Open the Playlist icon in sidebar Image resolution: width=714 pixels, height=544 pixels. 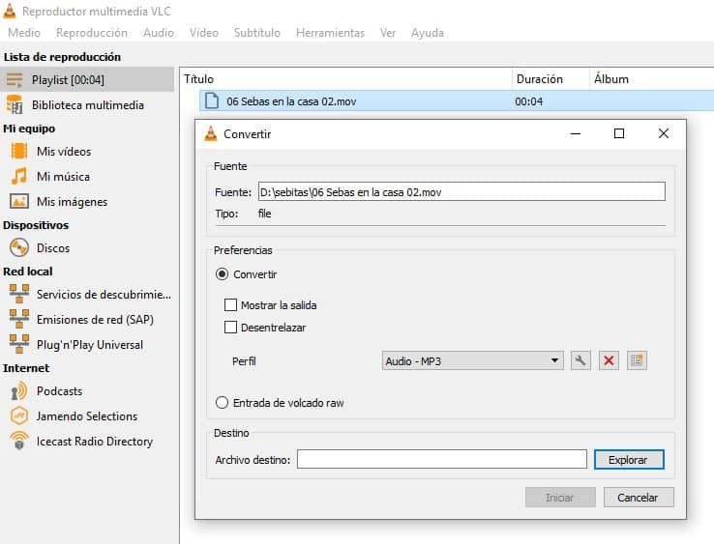tap(15, 80)
